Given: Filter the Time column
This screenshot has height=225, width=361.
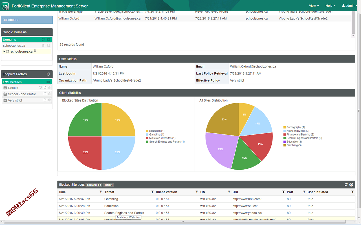Looking at the screenshot, I should click(101, 192).
